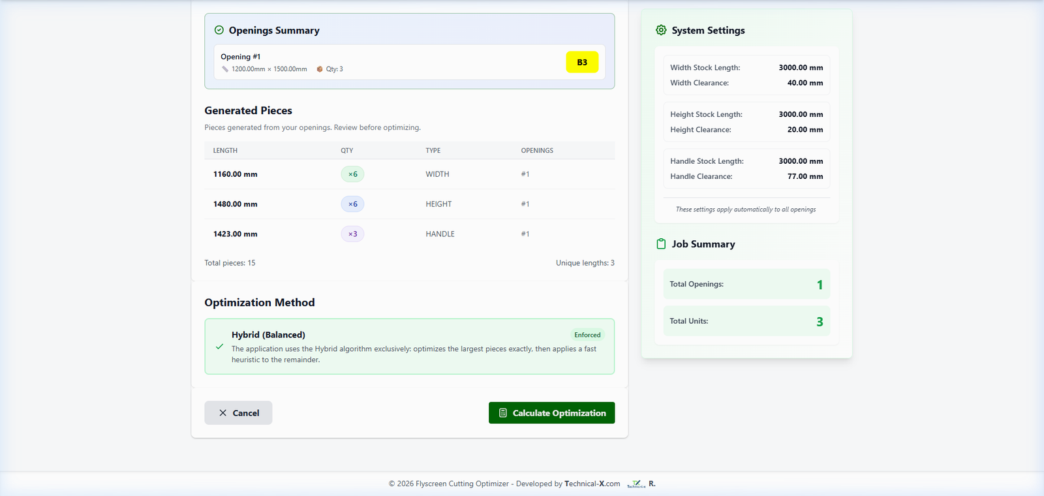
Task: Click the Generated Pieces heading
Action: pos(248,111)
